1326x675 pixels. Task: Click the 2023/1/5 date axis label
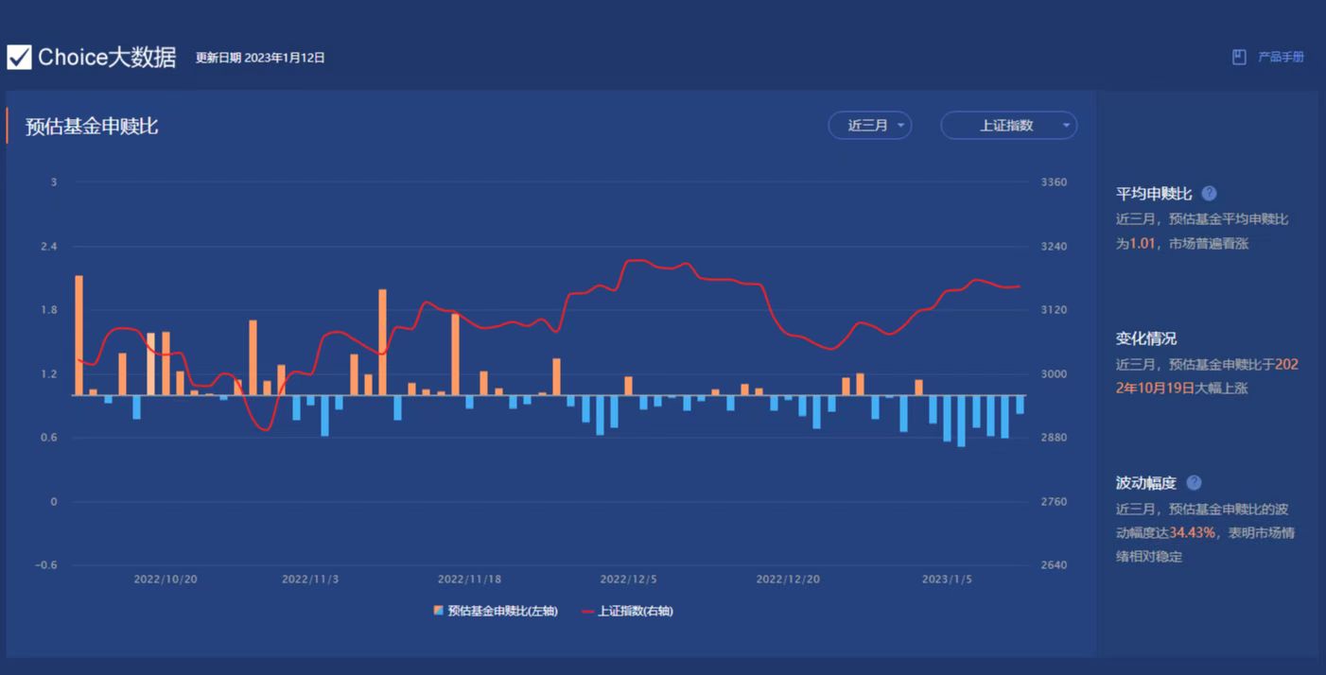(947, 579)
